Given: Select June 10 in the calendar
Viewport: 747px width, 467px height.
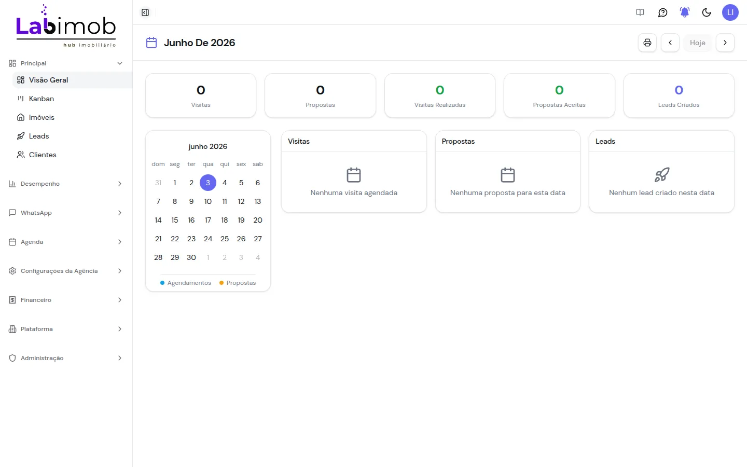Looking at the screenshot, I should click(x=208, y=201).
